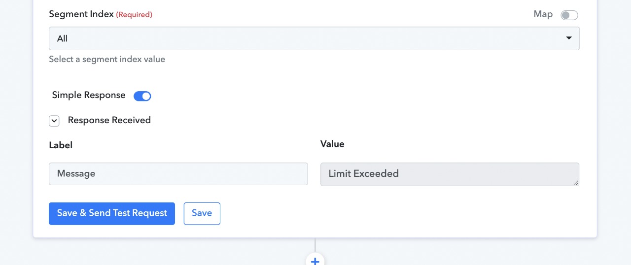Toggle the Map switch on

point(569,15)
